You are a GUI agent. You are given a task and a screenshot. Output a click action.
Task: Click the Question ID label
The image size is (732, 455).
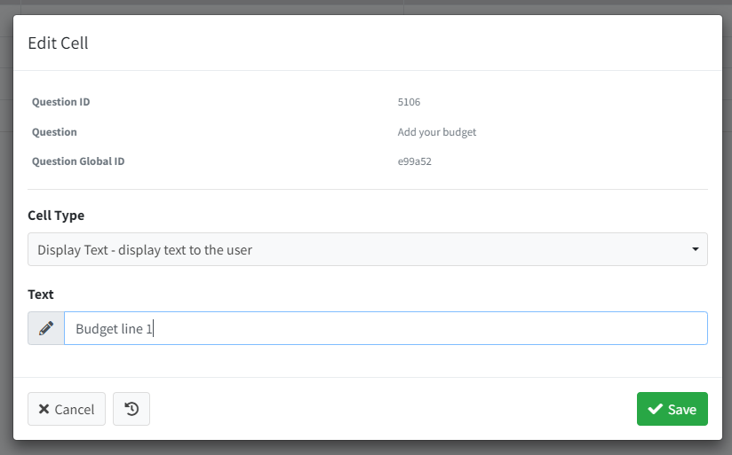coord(60,102)
